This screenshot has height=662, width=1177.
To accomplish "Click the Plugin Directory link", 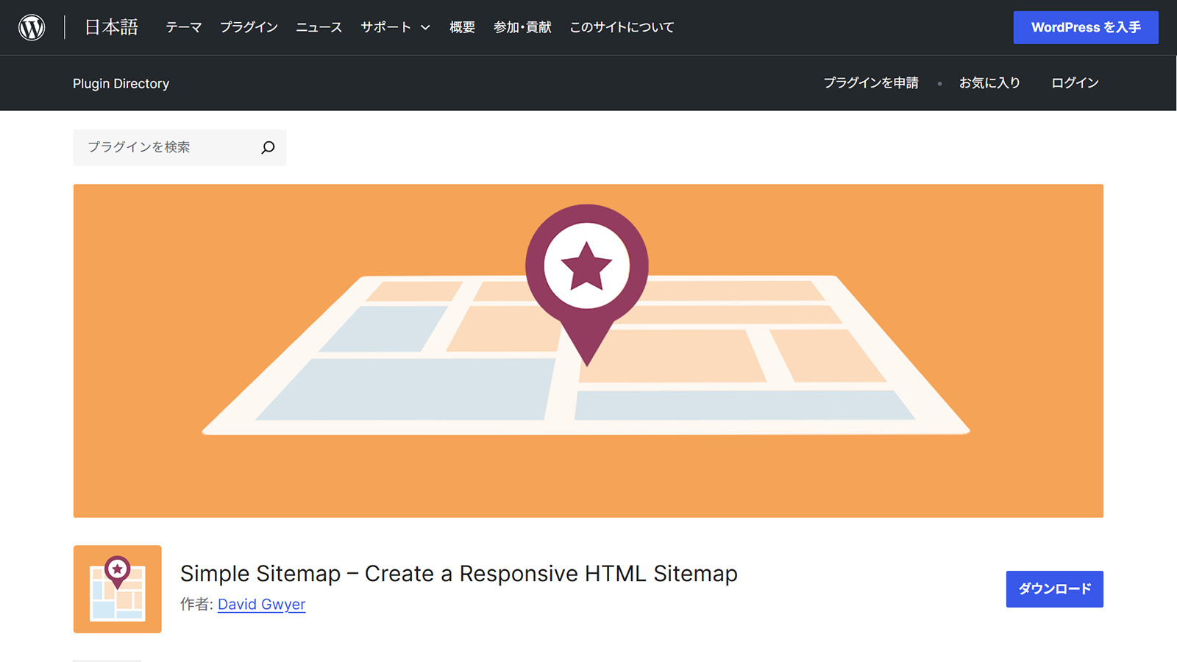I will (121, 84).
